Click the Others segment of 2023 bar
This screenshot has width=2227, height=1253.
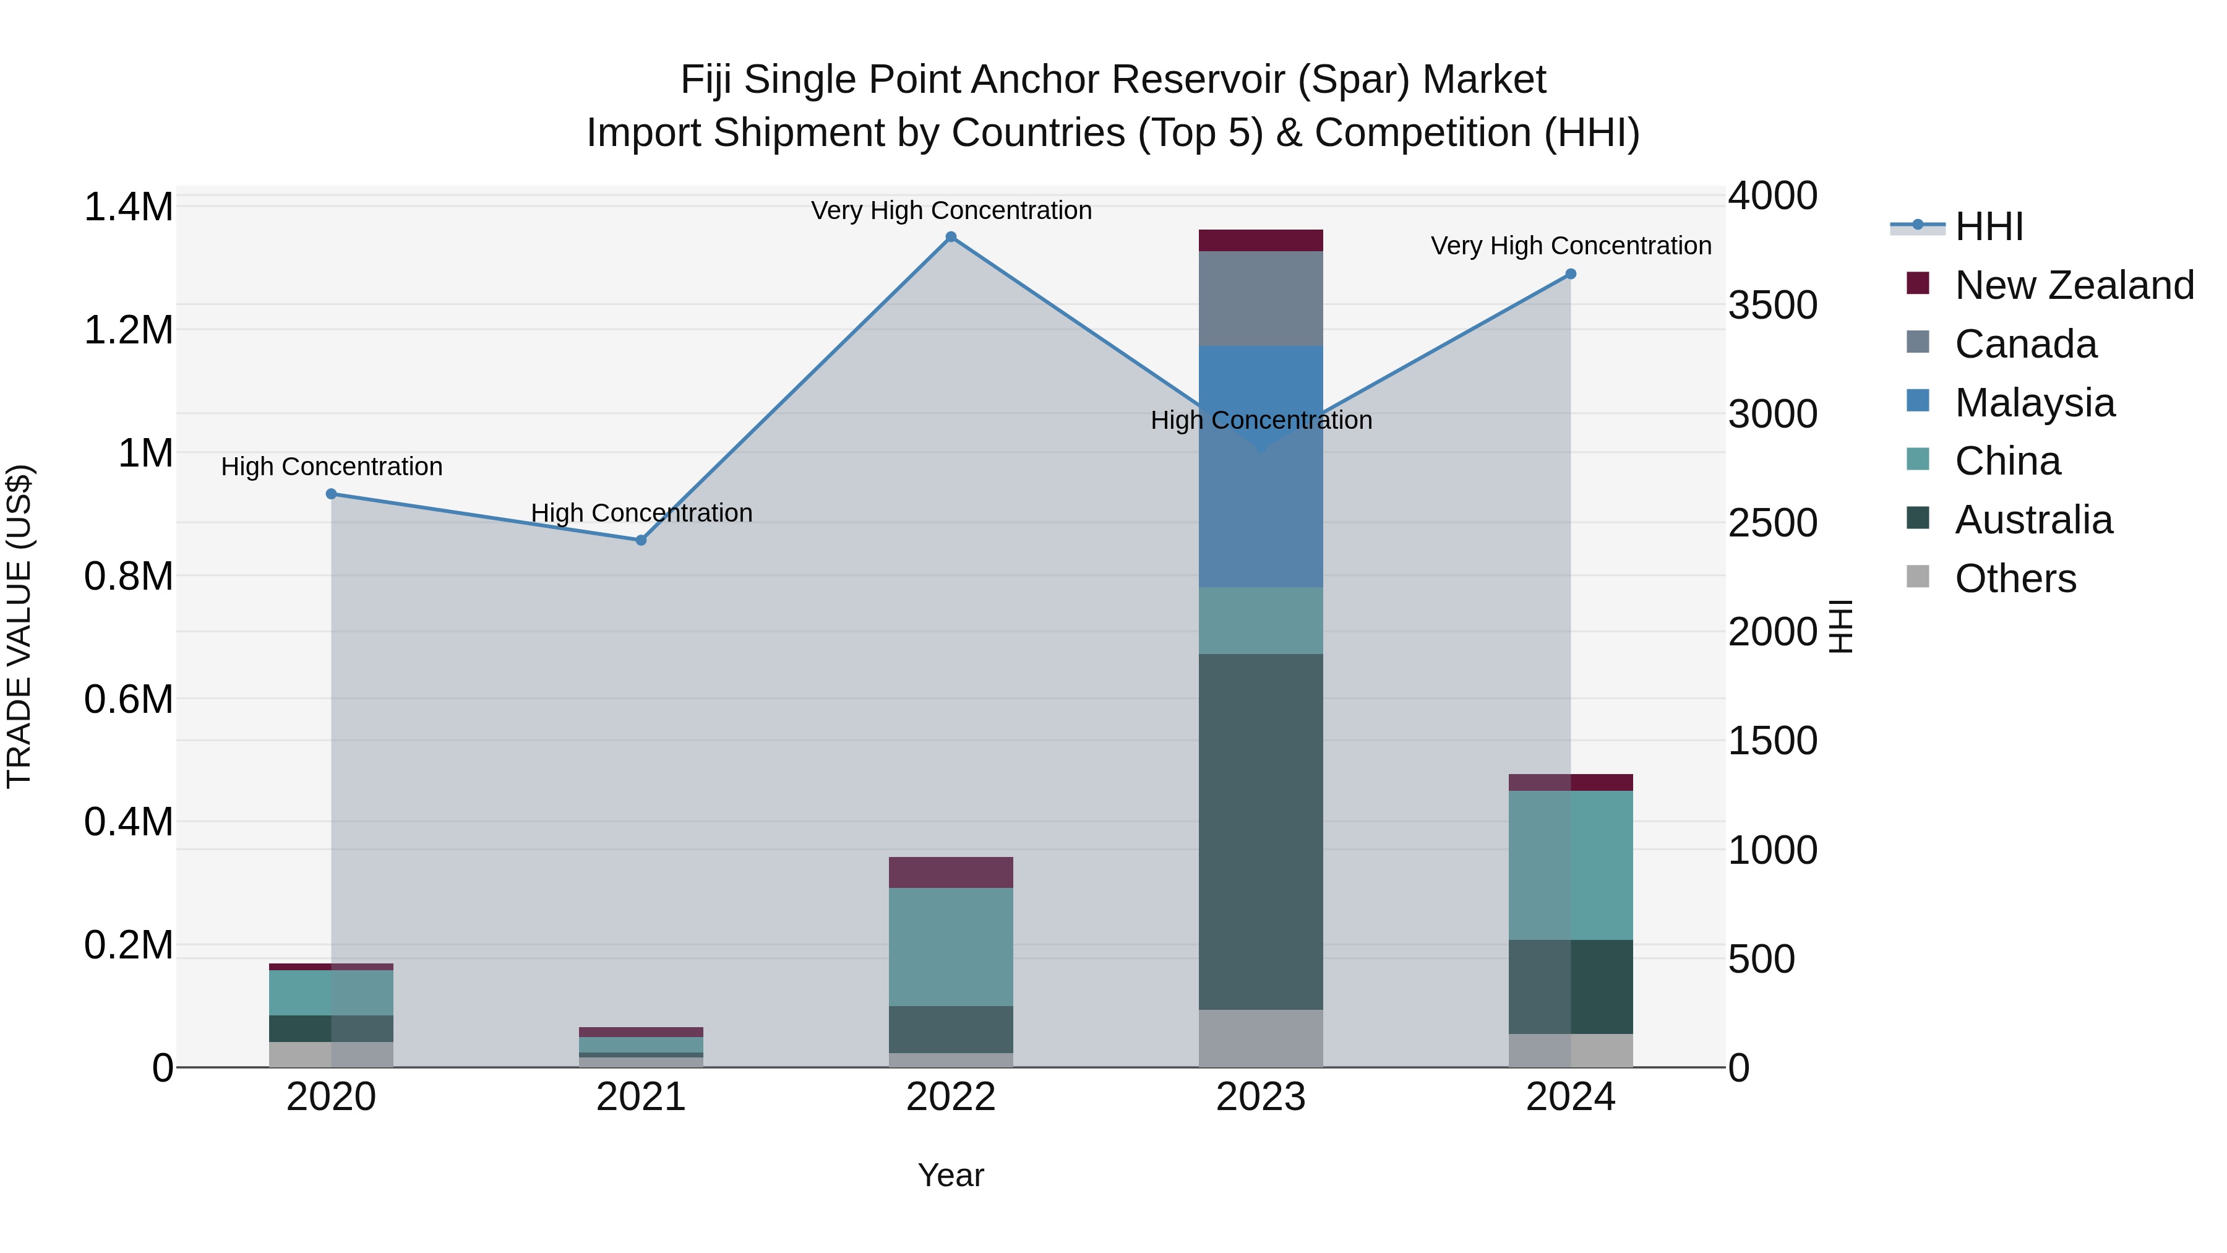coord(1261,1038)
